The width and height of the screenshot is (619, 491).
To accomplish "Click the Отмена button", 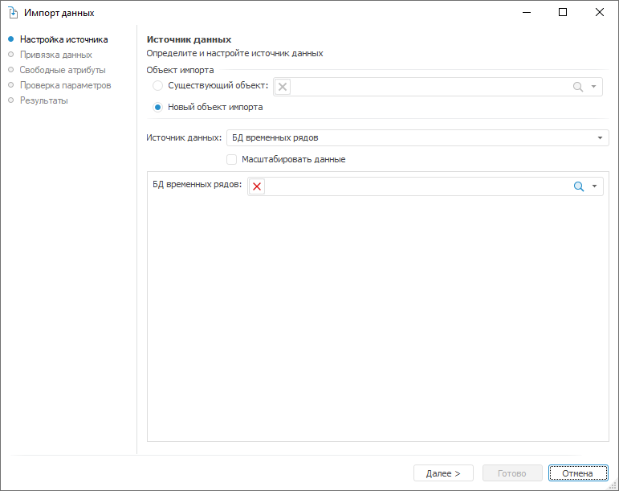I will 577,473.
